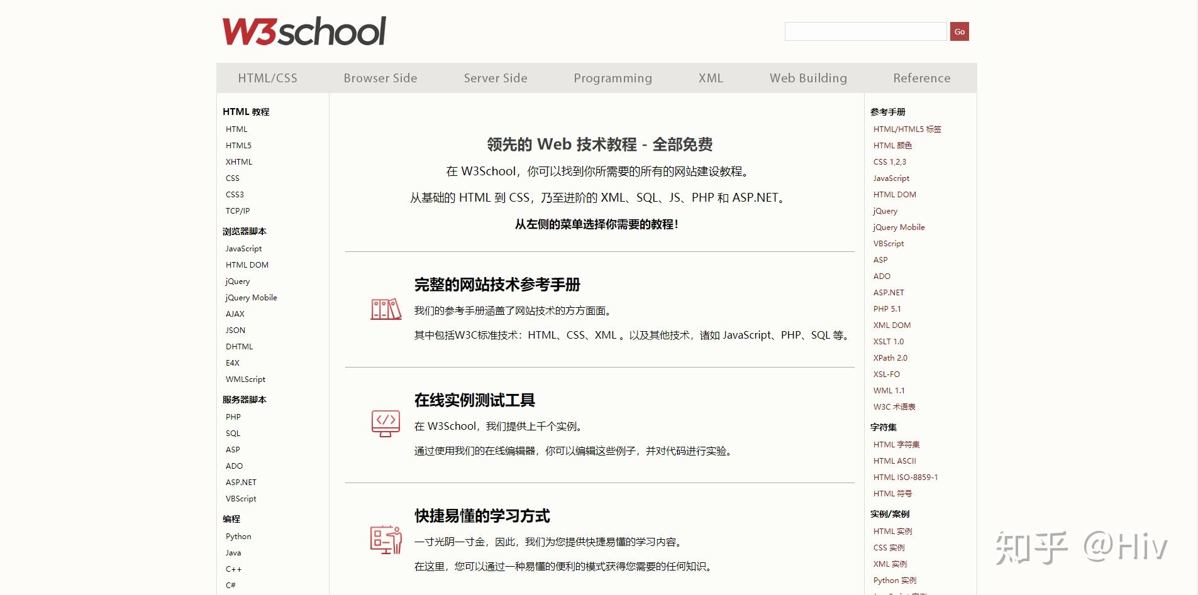Open HTML 符号 reference link

[892, 493]
